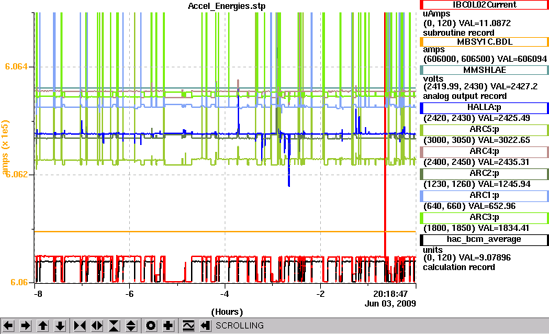The width and height of the screenshot is (549, 334).
Task: Click the -8 hours X-axis tick label
Action: (38, 293)
